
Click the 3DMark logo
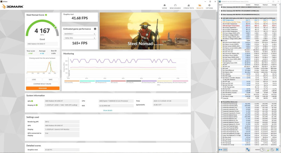13,6
